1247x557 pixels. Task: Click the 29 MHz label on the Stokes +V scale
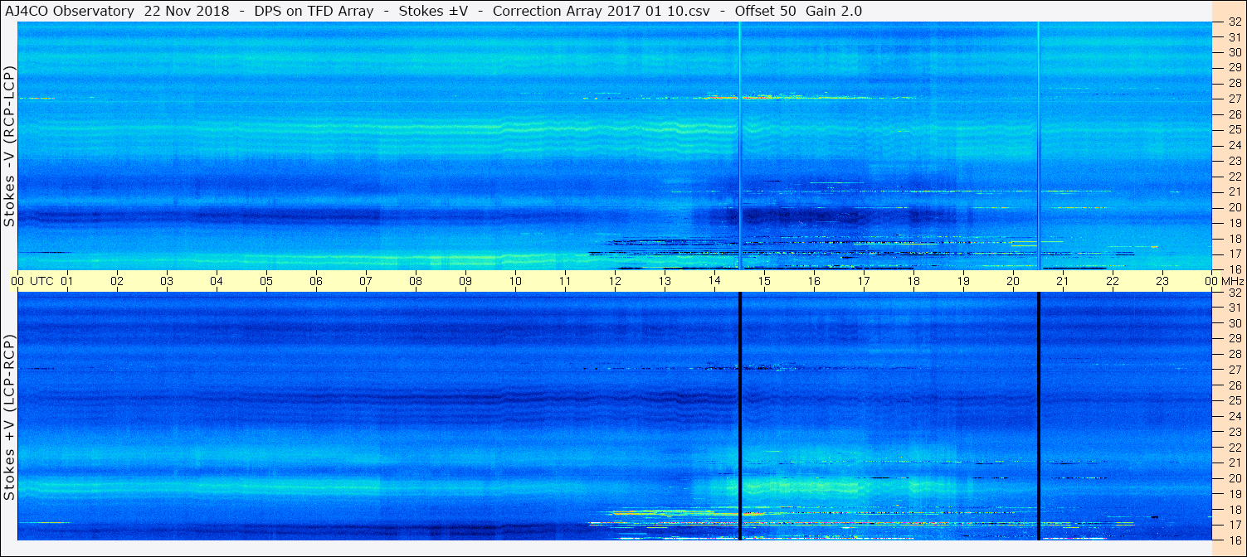[x=1234, y=339]
